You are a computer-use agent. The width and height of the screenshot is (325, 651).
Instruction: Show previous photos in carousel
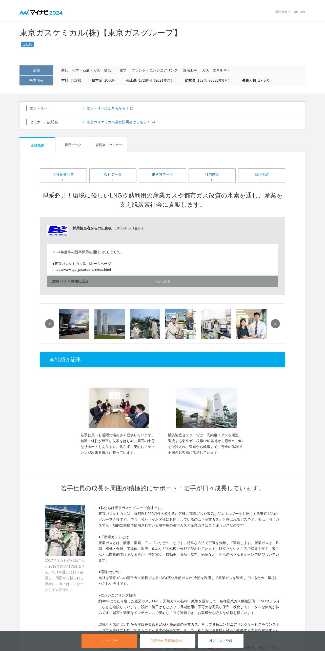click(50, 324)
